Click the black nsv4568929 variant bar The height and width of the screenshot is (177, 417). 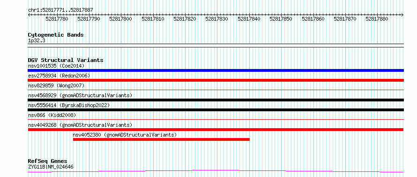tap(216, 100)
